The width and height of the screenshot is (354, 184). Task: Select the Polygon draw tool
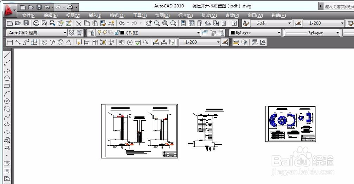coord(7,78)
